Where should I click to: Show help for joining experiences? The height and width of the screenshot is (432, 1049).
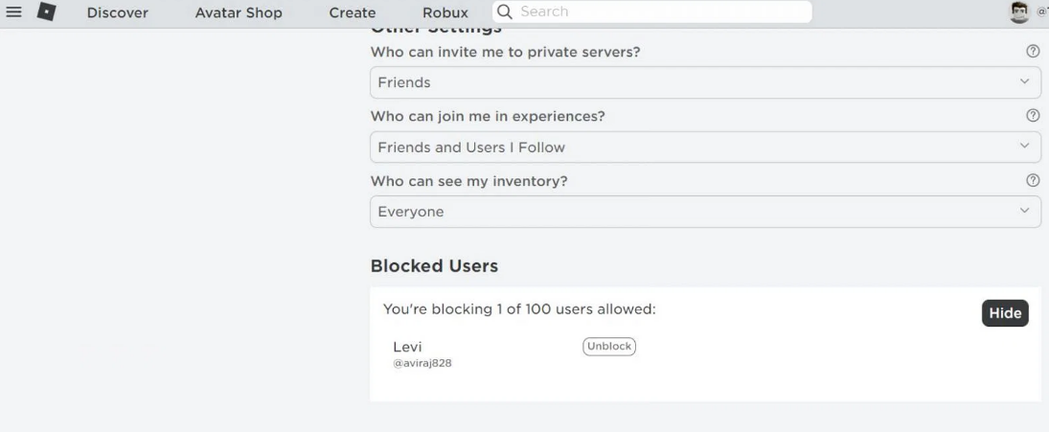coord(1033,116)
